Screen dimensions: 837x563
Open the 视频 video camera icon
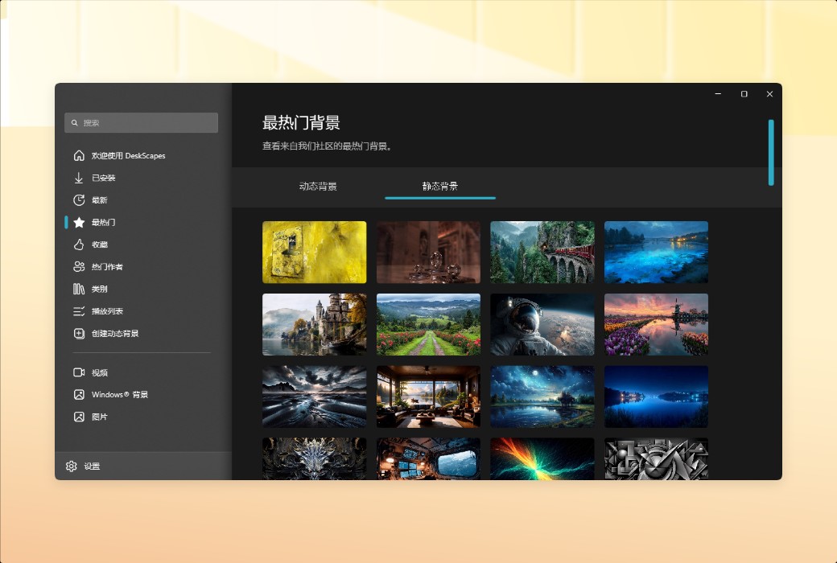tap(78, 372)
